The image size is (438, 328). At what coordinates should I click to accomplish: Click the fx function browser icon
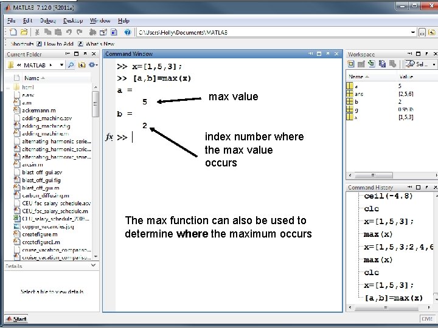point(109,137)
